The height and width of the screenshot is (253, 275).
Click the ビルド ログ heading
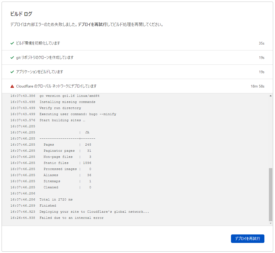point(21,14)
